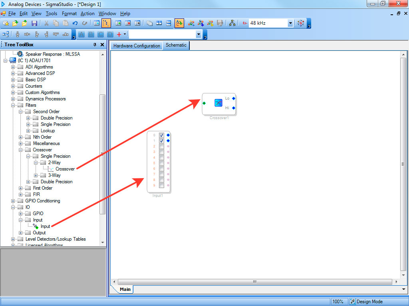The height and width of the screenshot is (306, 409).
Task: Click the New Project toolbar icon
Action: (6, 24)
